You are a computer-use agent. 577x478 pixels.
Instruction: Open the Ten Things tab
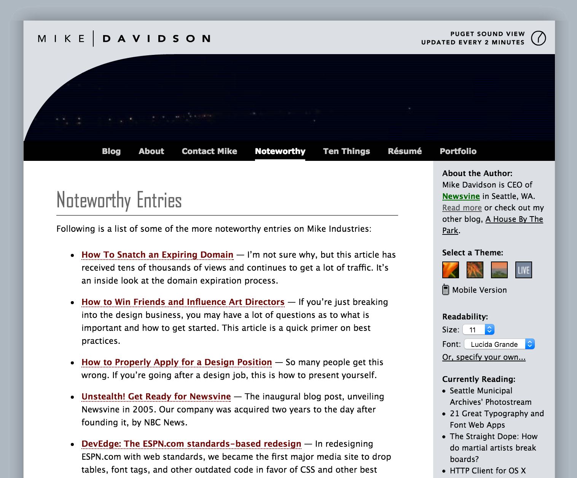click(x=346, y=151)
